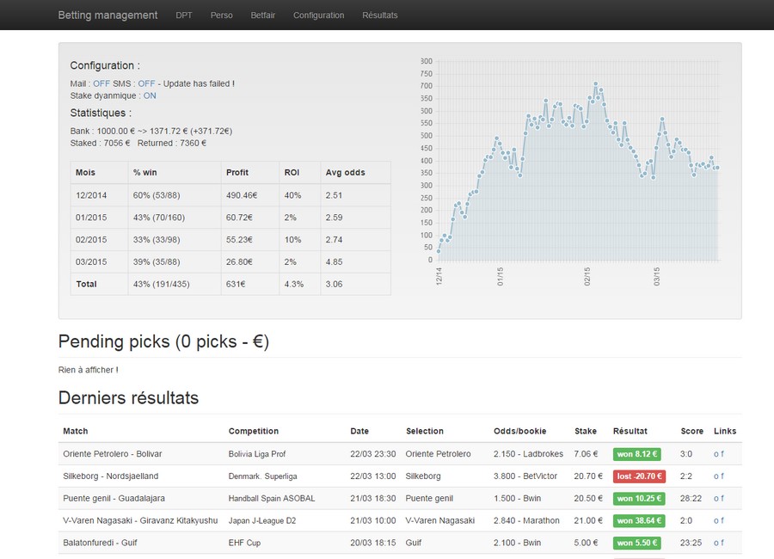Open the Configuration menu in navbar
774x559 pixels.
[x=318, y=15]
